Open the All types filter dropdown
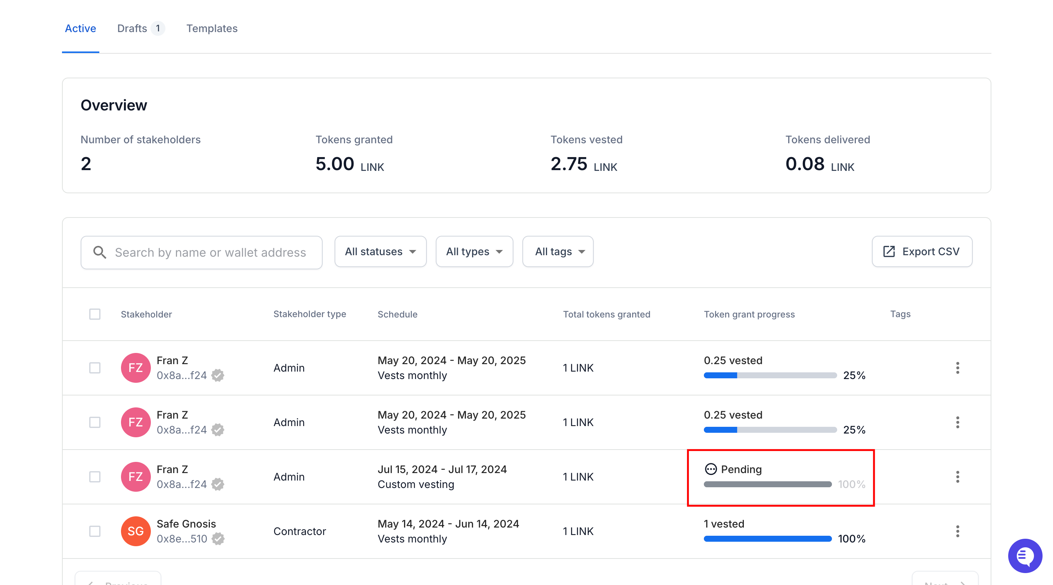Viewport: 1053px width, 585px height. [474, 251]
